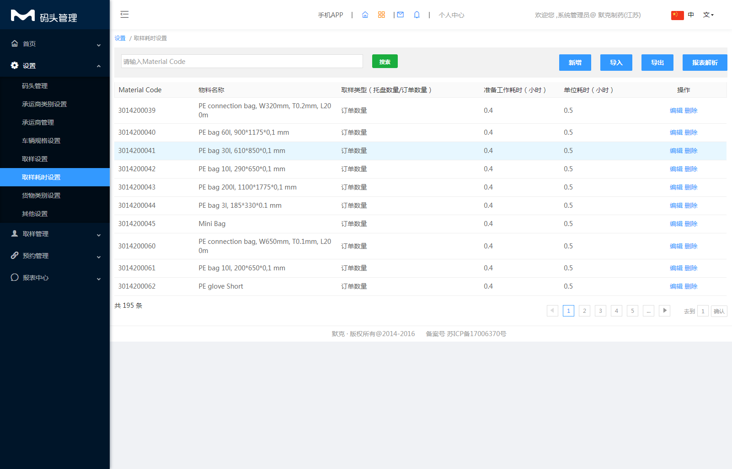732x469 pixels.
Task: Open 承运商类别设置 submenu item
Action: 55,104
